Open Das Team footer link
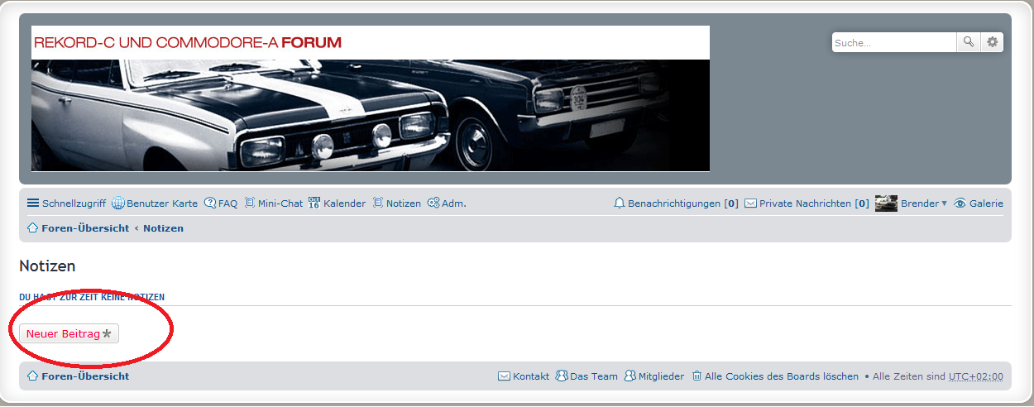 [586, 376]
